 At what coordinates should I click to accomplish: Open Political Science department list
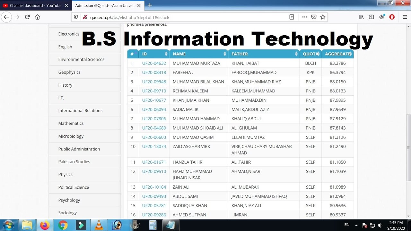pyautogui.click(x=74, y=187)
